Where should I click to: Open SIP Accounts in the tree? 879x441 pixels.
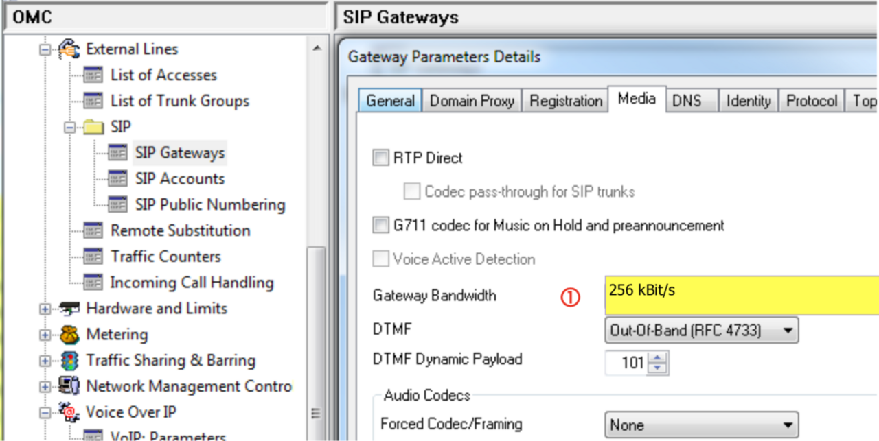pos(179,179)
